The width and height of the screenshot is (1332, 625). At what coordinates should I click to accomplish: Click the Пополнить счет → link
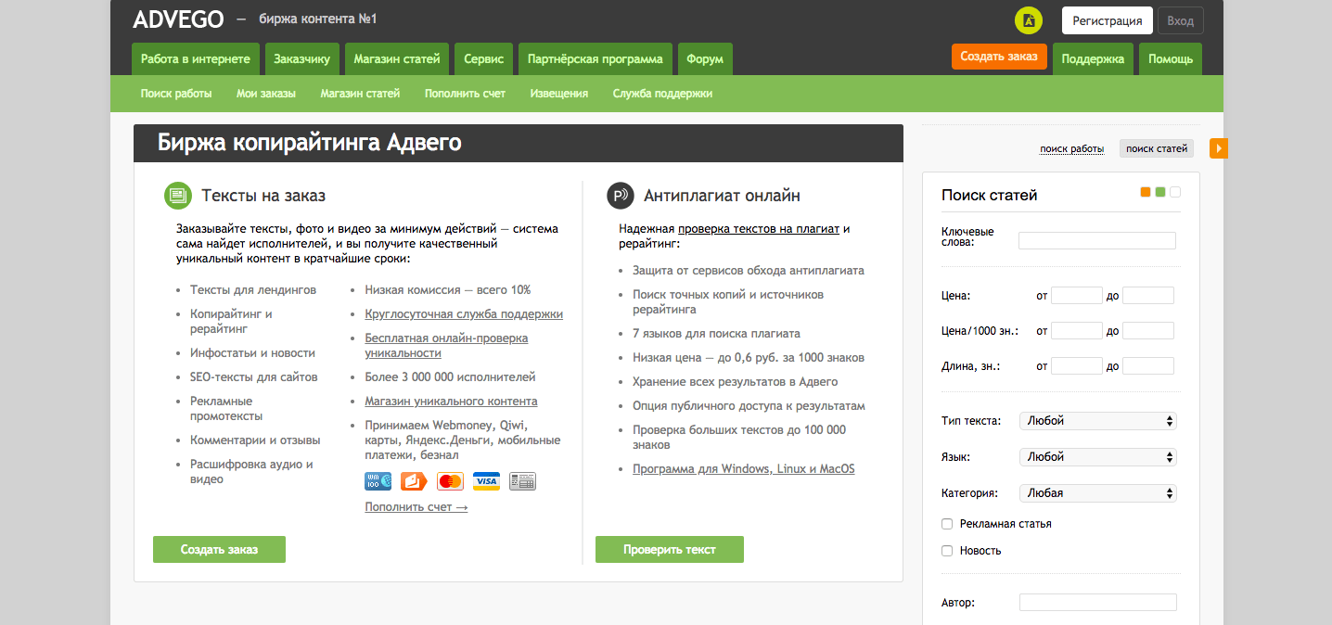pos(416,507)
